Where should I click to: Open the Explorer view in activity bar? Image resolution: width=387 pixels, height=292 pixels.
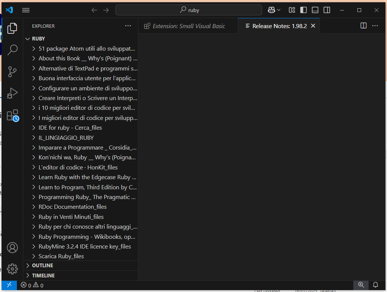(x=12, y=28)
